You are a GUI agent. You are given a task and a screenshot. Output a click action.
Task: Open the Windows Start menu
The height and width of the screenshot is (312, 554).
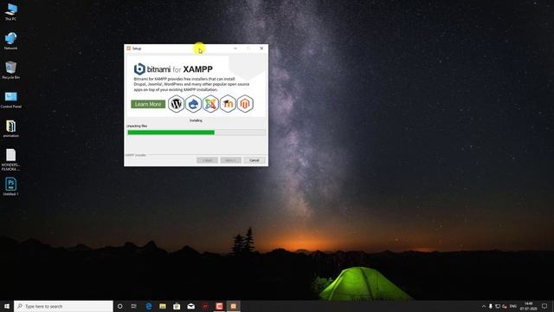(x=7, y=306)
